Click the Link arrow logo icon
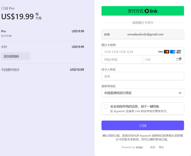The width and height of the screenshot is (191, 156). [147, 11]
